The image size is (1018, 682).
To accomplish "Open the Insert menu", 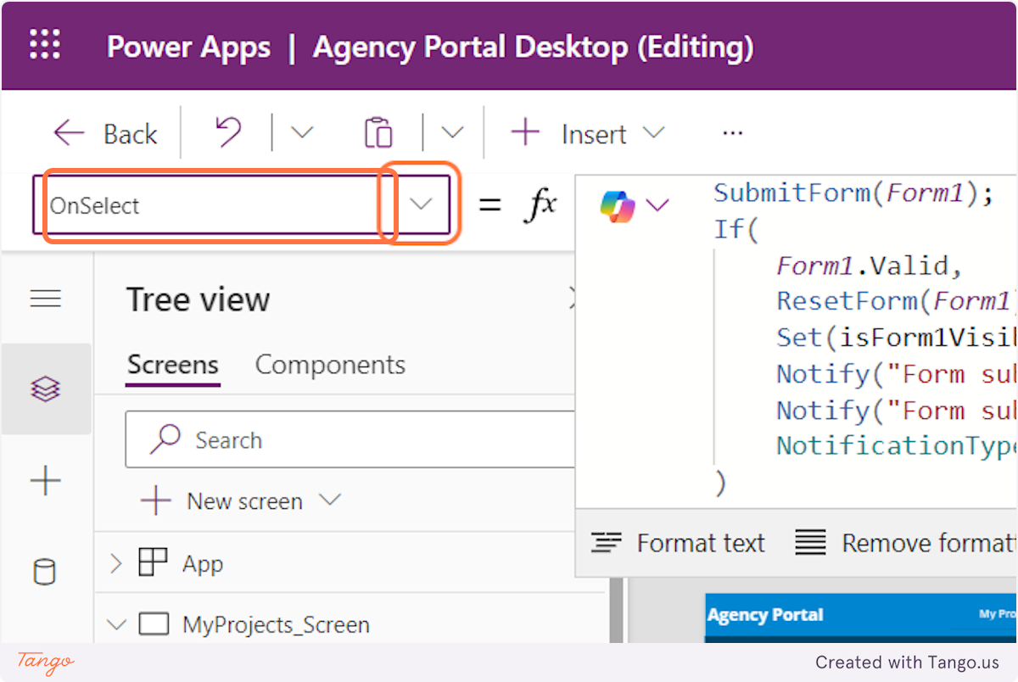I will (x=588, y=133).
